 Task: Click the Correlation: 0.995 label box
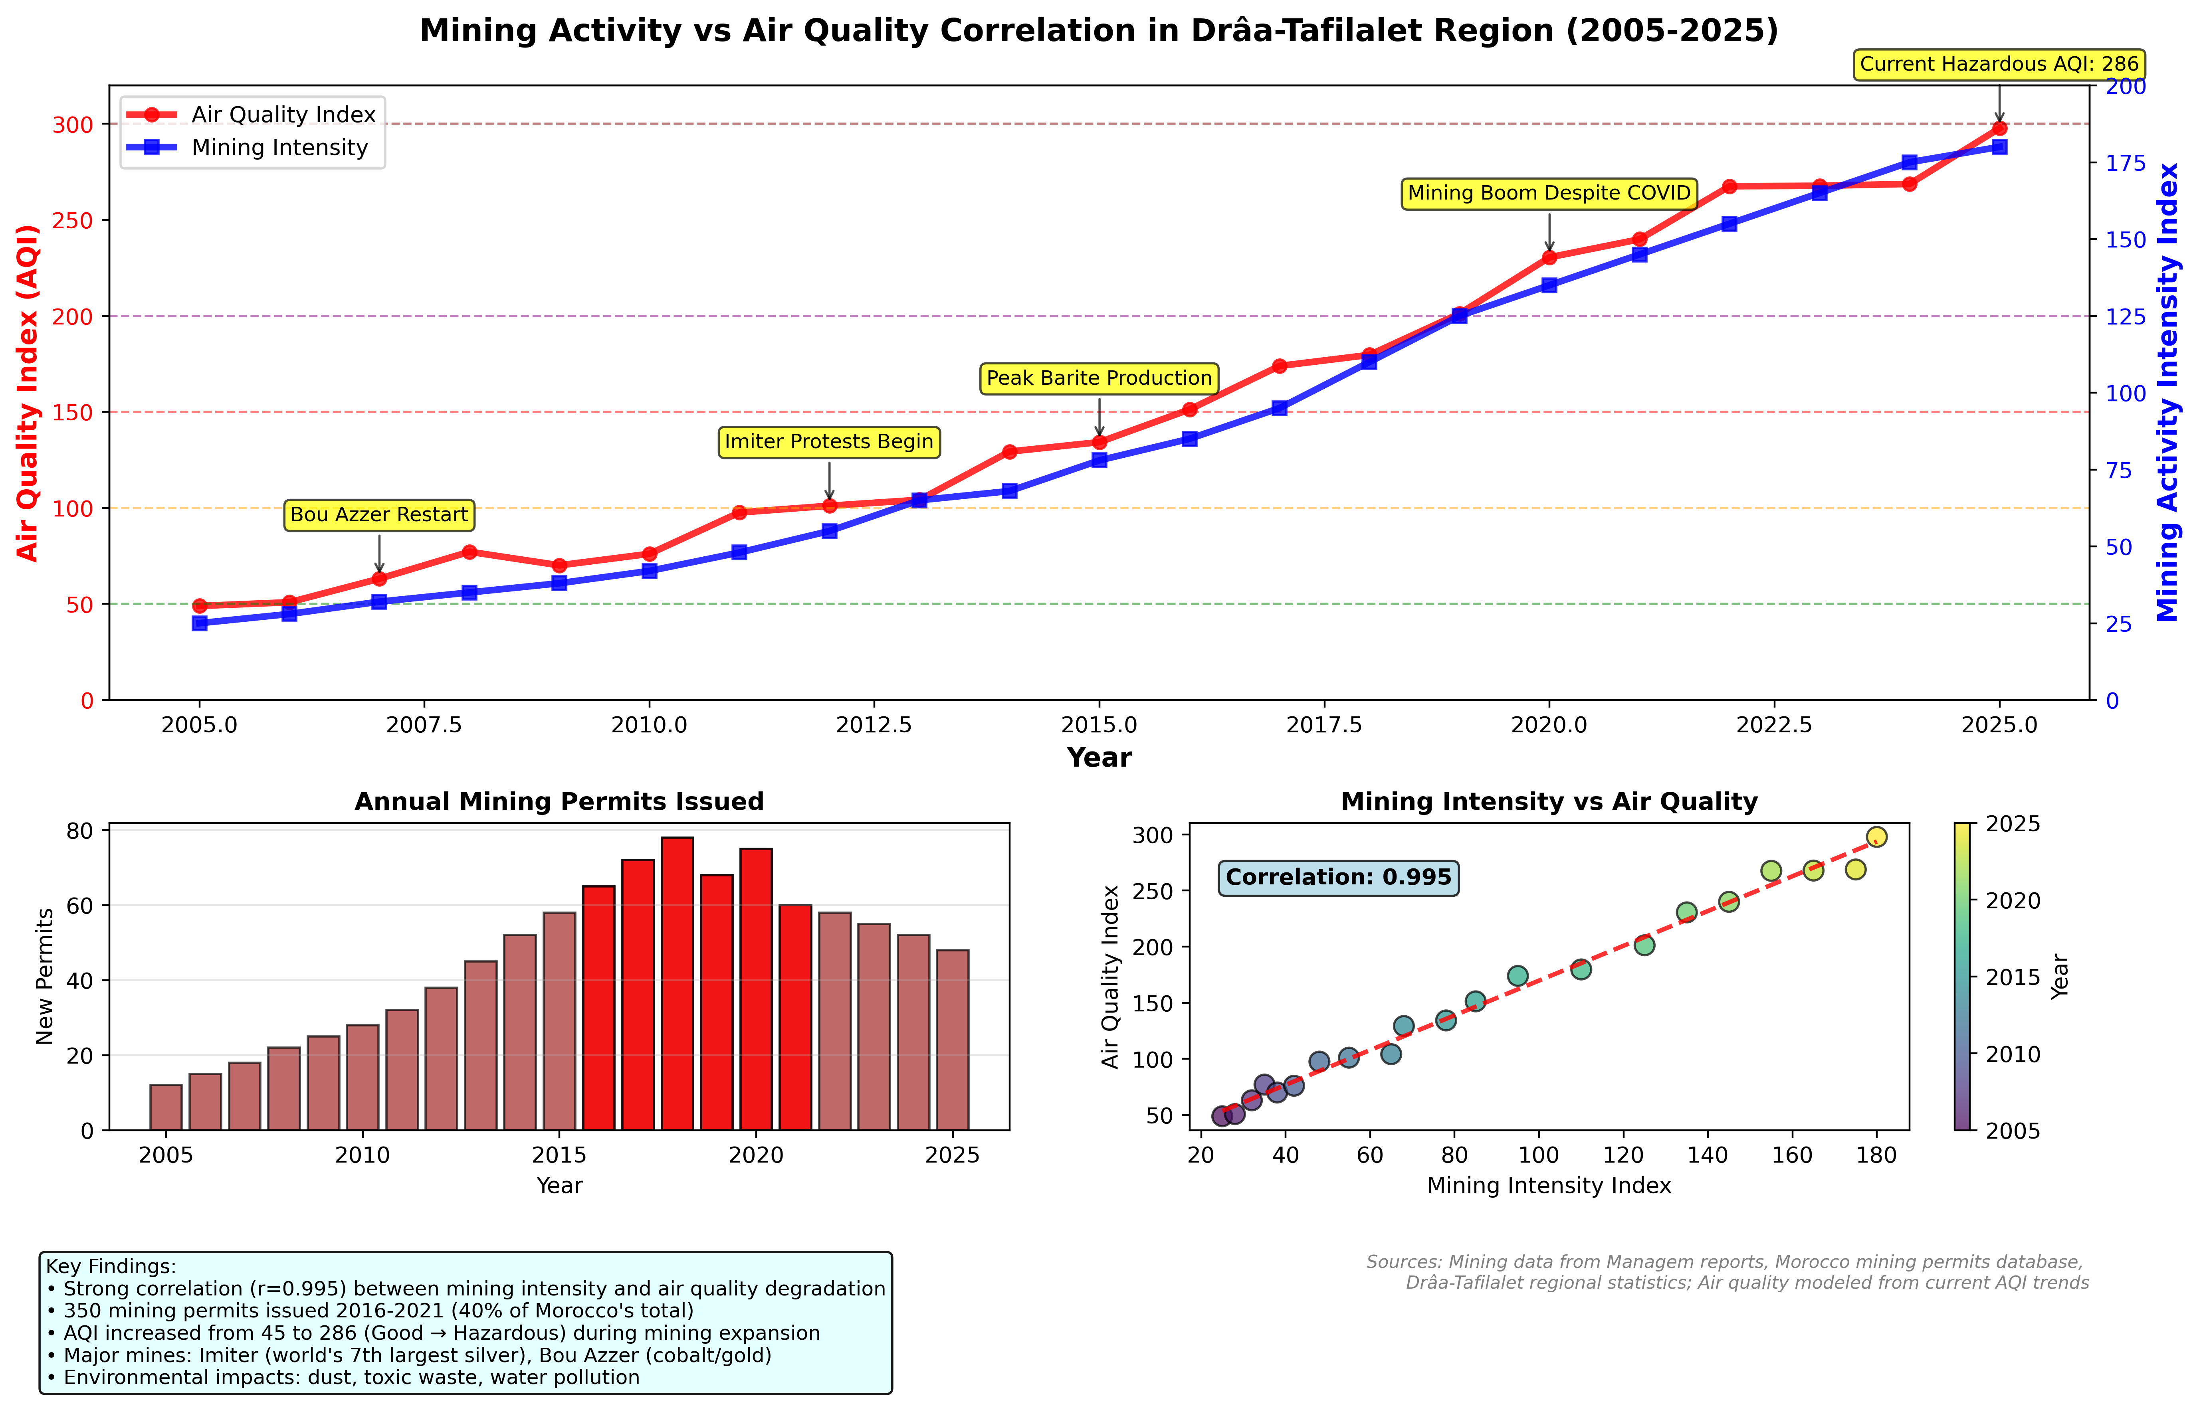click(1338, 878)
